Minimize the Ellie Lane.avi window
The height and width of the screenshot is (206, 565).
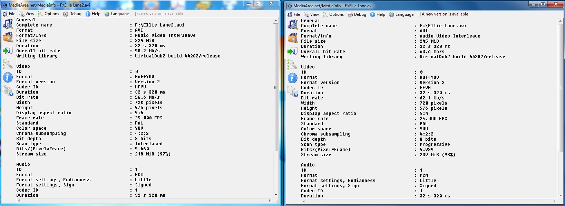534,4
